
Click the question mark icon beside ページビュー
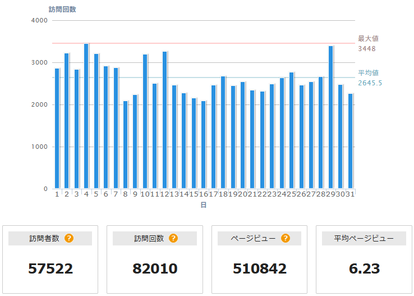point(286,239)
